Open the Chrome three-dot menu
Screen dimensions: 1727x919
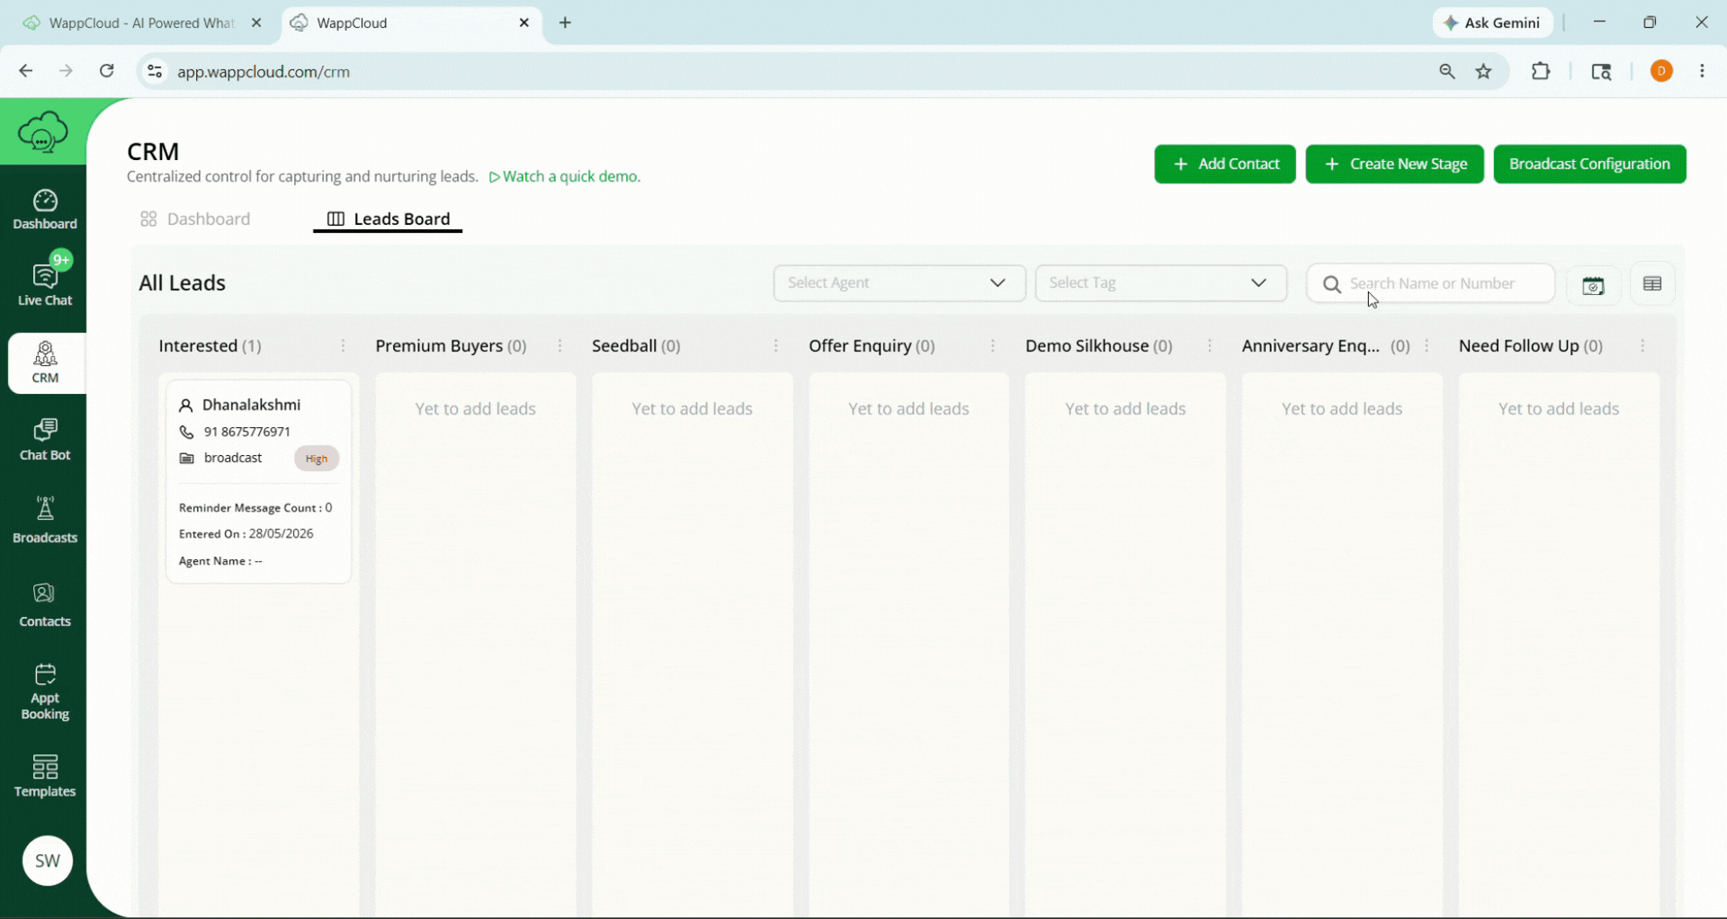pyautogui.click(x=1702, y=71)
